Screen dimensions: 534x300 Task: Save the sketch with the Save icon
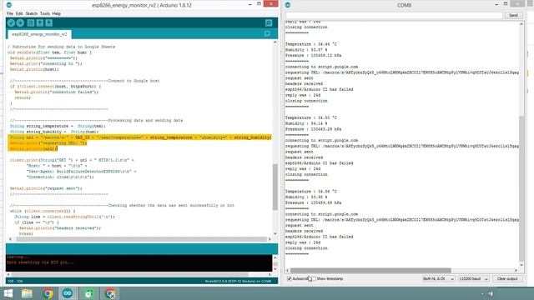click(49, 22)
